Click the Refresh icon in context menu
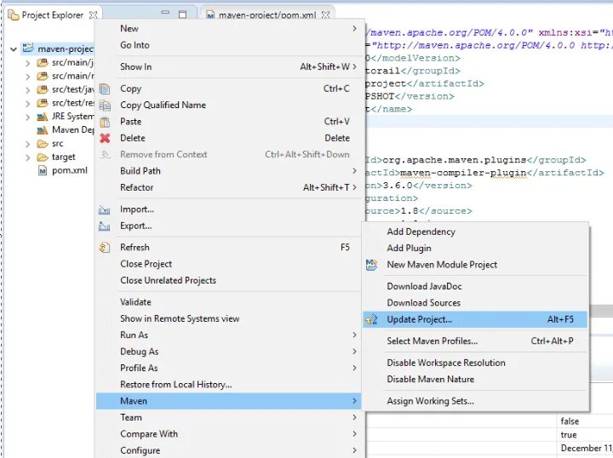613x458 pixels. point(105,248)
